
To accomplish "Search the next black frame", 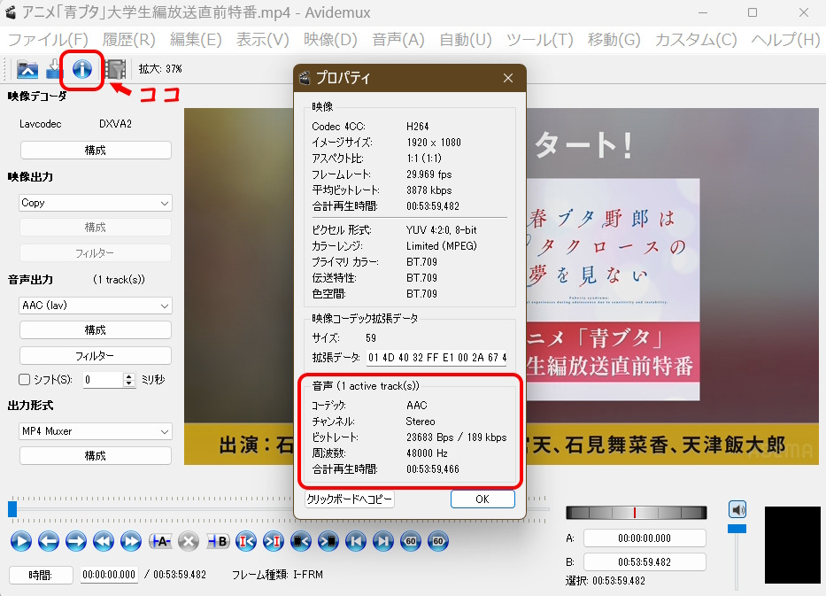I will coord(328,541).
